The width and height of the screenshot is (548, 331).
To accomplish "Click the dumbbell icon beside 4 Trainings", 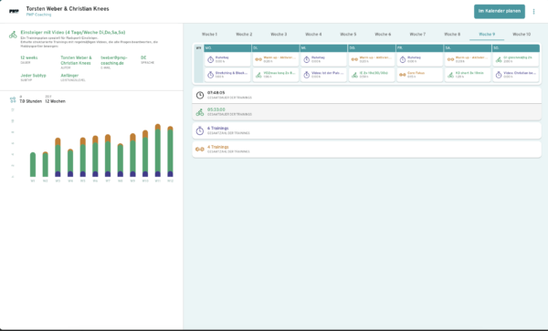I will point(199,150).
